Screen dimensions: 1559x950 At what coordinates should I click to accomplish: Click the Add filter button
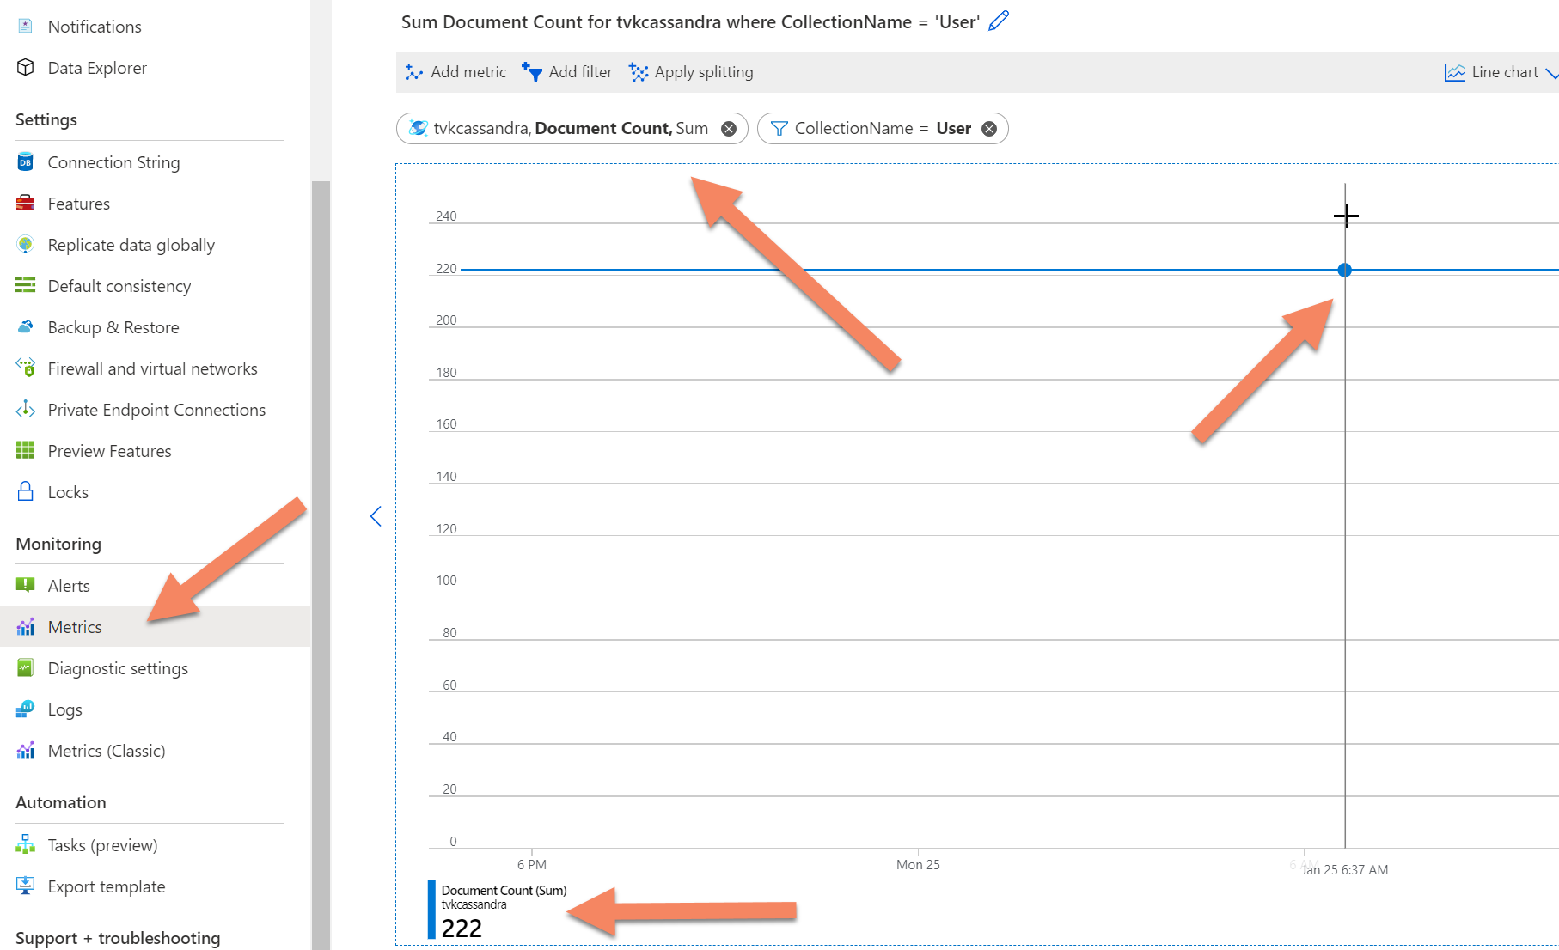pos(567,72)
